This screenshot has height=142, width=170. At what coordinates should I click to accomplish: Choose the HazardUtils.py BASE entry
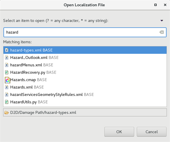pyautogui.click(x=85, y=102)
